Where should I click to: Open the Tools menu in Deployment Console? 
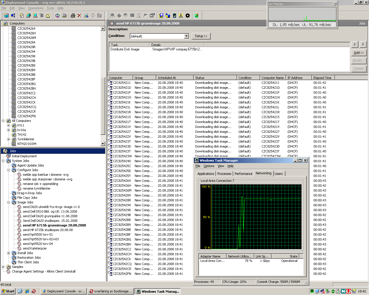click(x=50, y=8)
